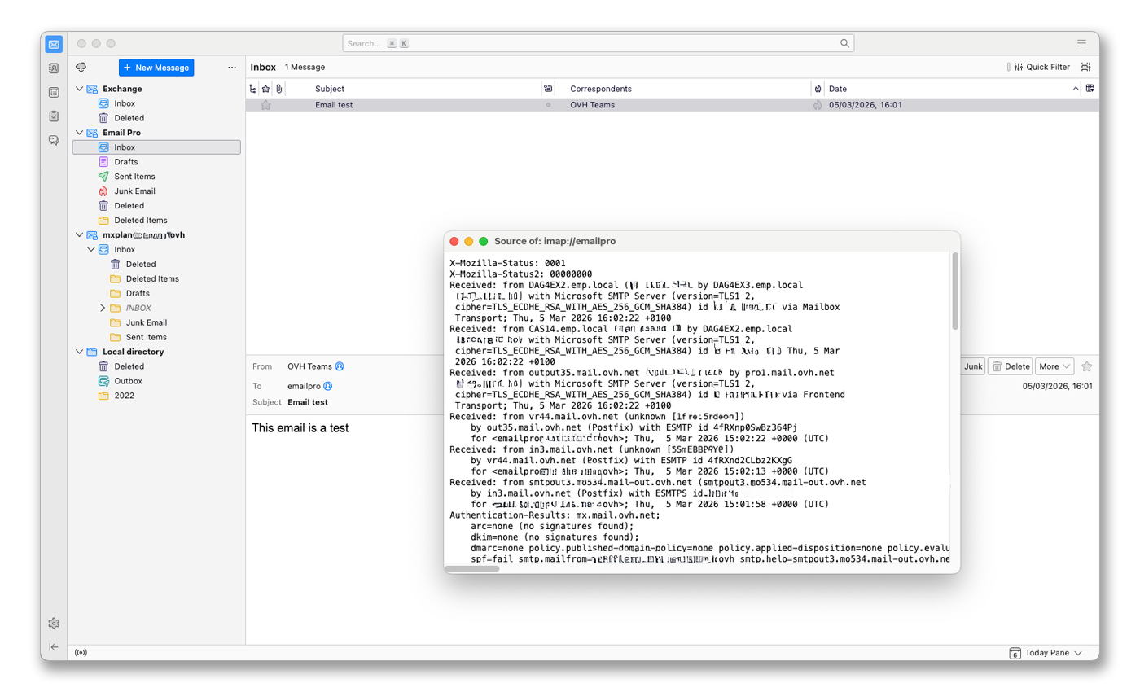Click the New Message button
The height and width of the screenshot is (692, 1140).
tap(156, 68)
